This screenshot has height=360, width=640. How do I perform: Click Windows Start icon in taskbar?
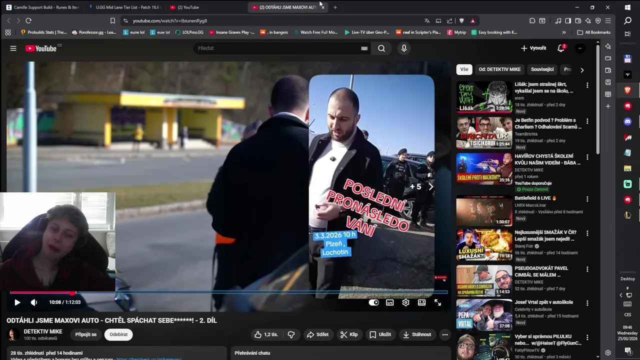tap(628, 7)
